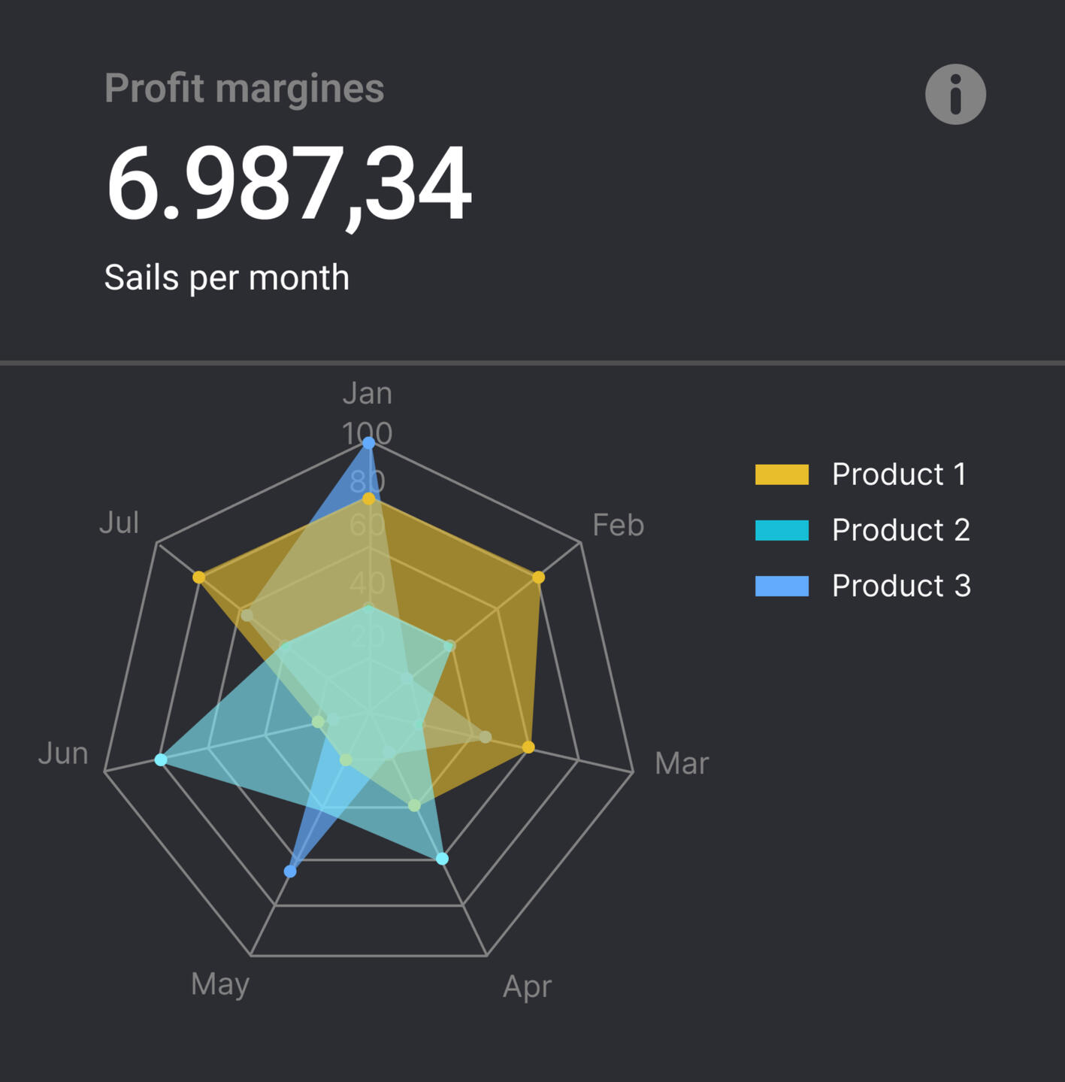Viewport: 1065px width, 1082px height.
Task: Click the info icon
Action: (955, 95)
